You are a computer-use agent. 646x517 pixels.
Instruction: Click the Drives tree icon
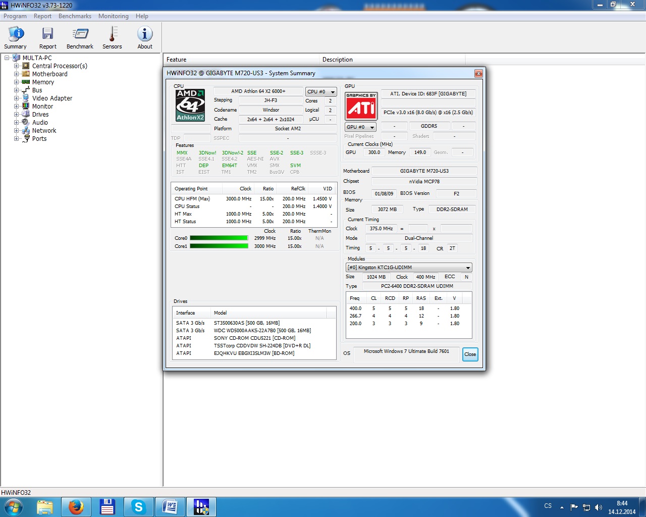pyautogui.click(x=26, y=114)
